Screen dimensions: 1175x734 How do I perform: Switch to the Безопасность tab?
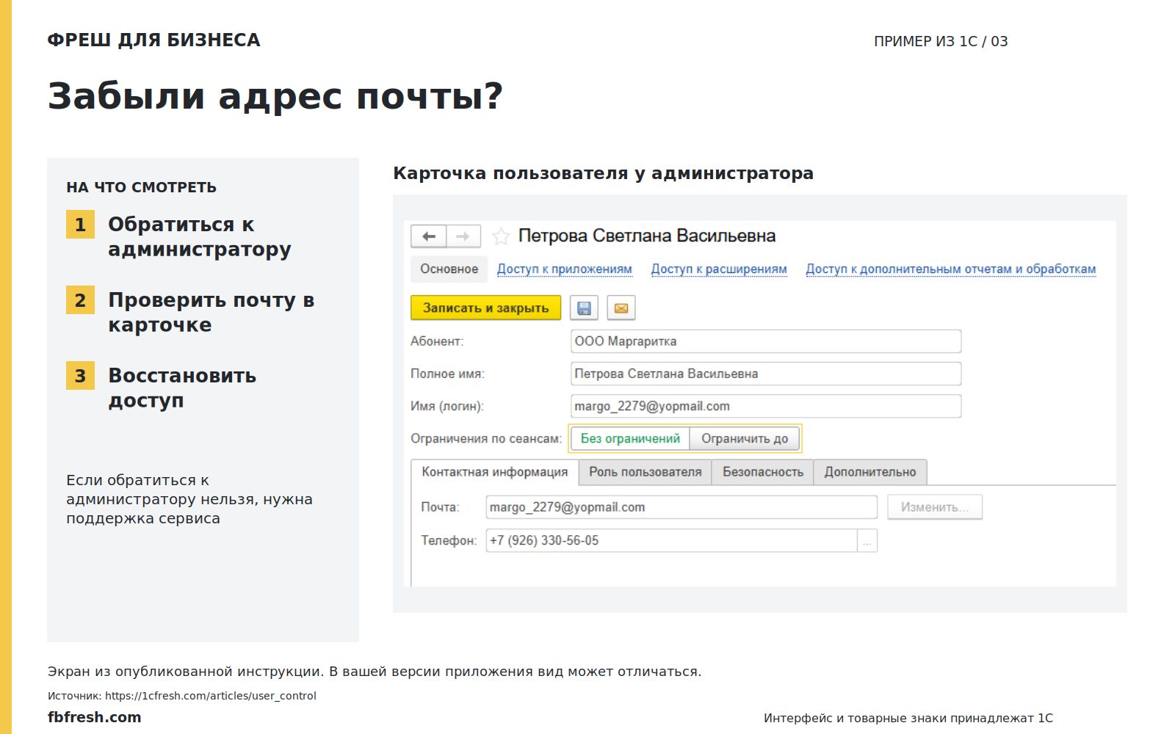click(x=763, y=472)
